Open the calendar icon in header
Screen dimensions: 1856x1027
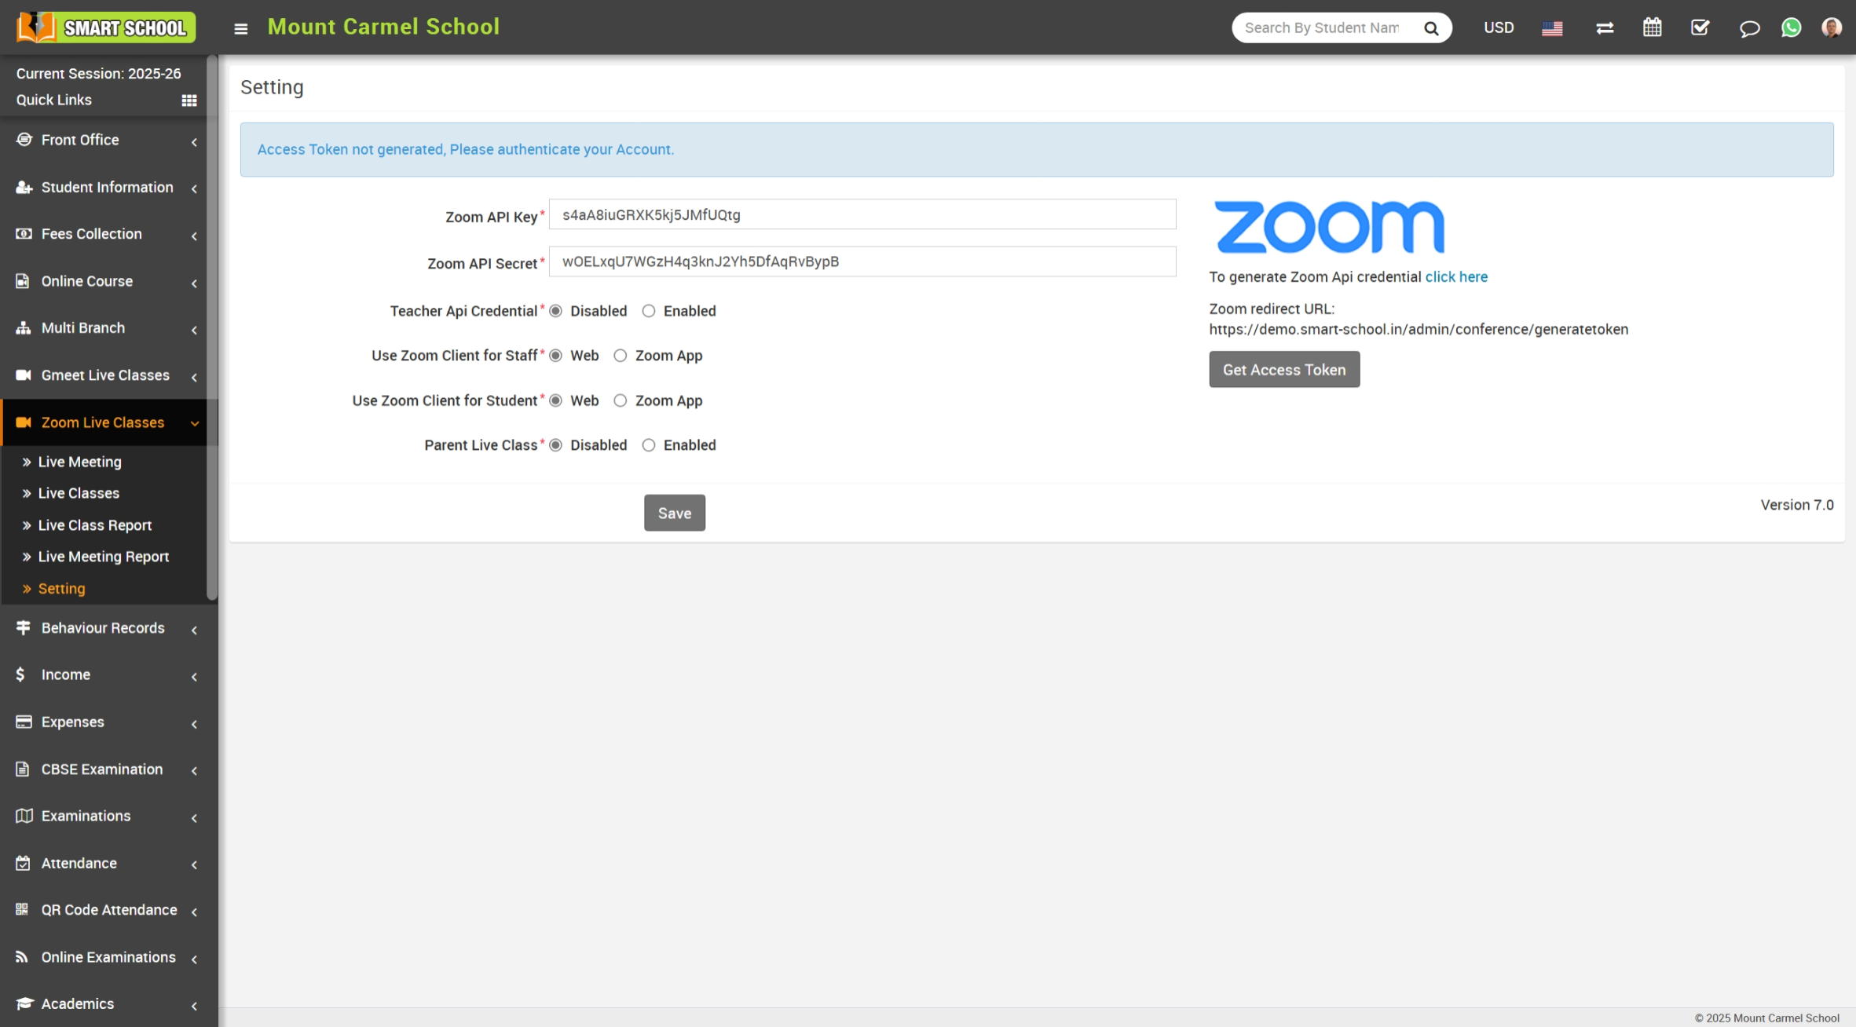[1653, 27]
